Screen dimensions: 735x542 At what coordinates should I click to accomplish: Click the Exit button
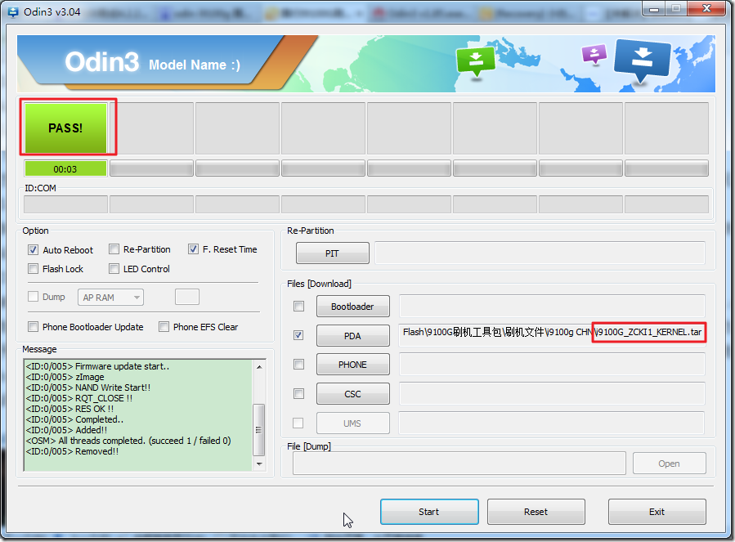(x=657, y=512)
